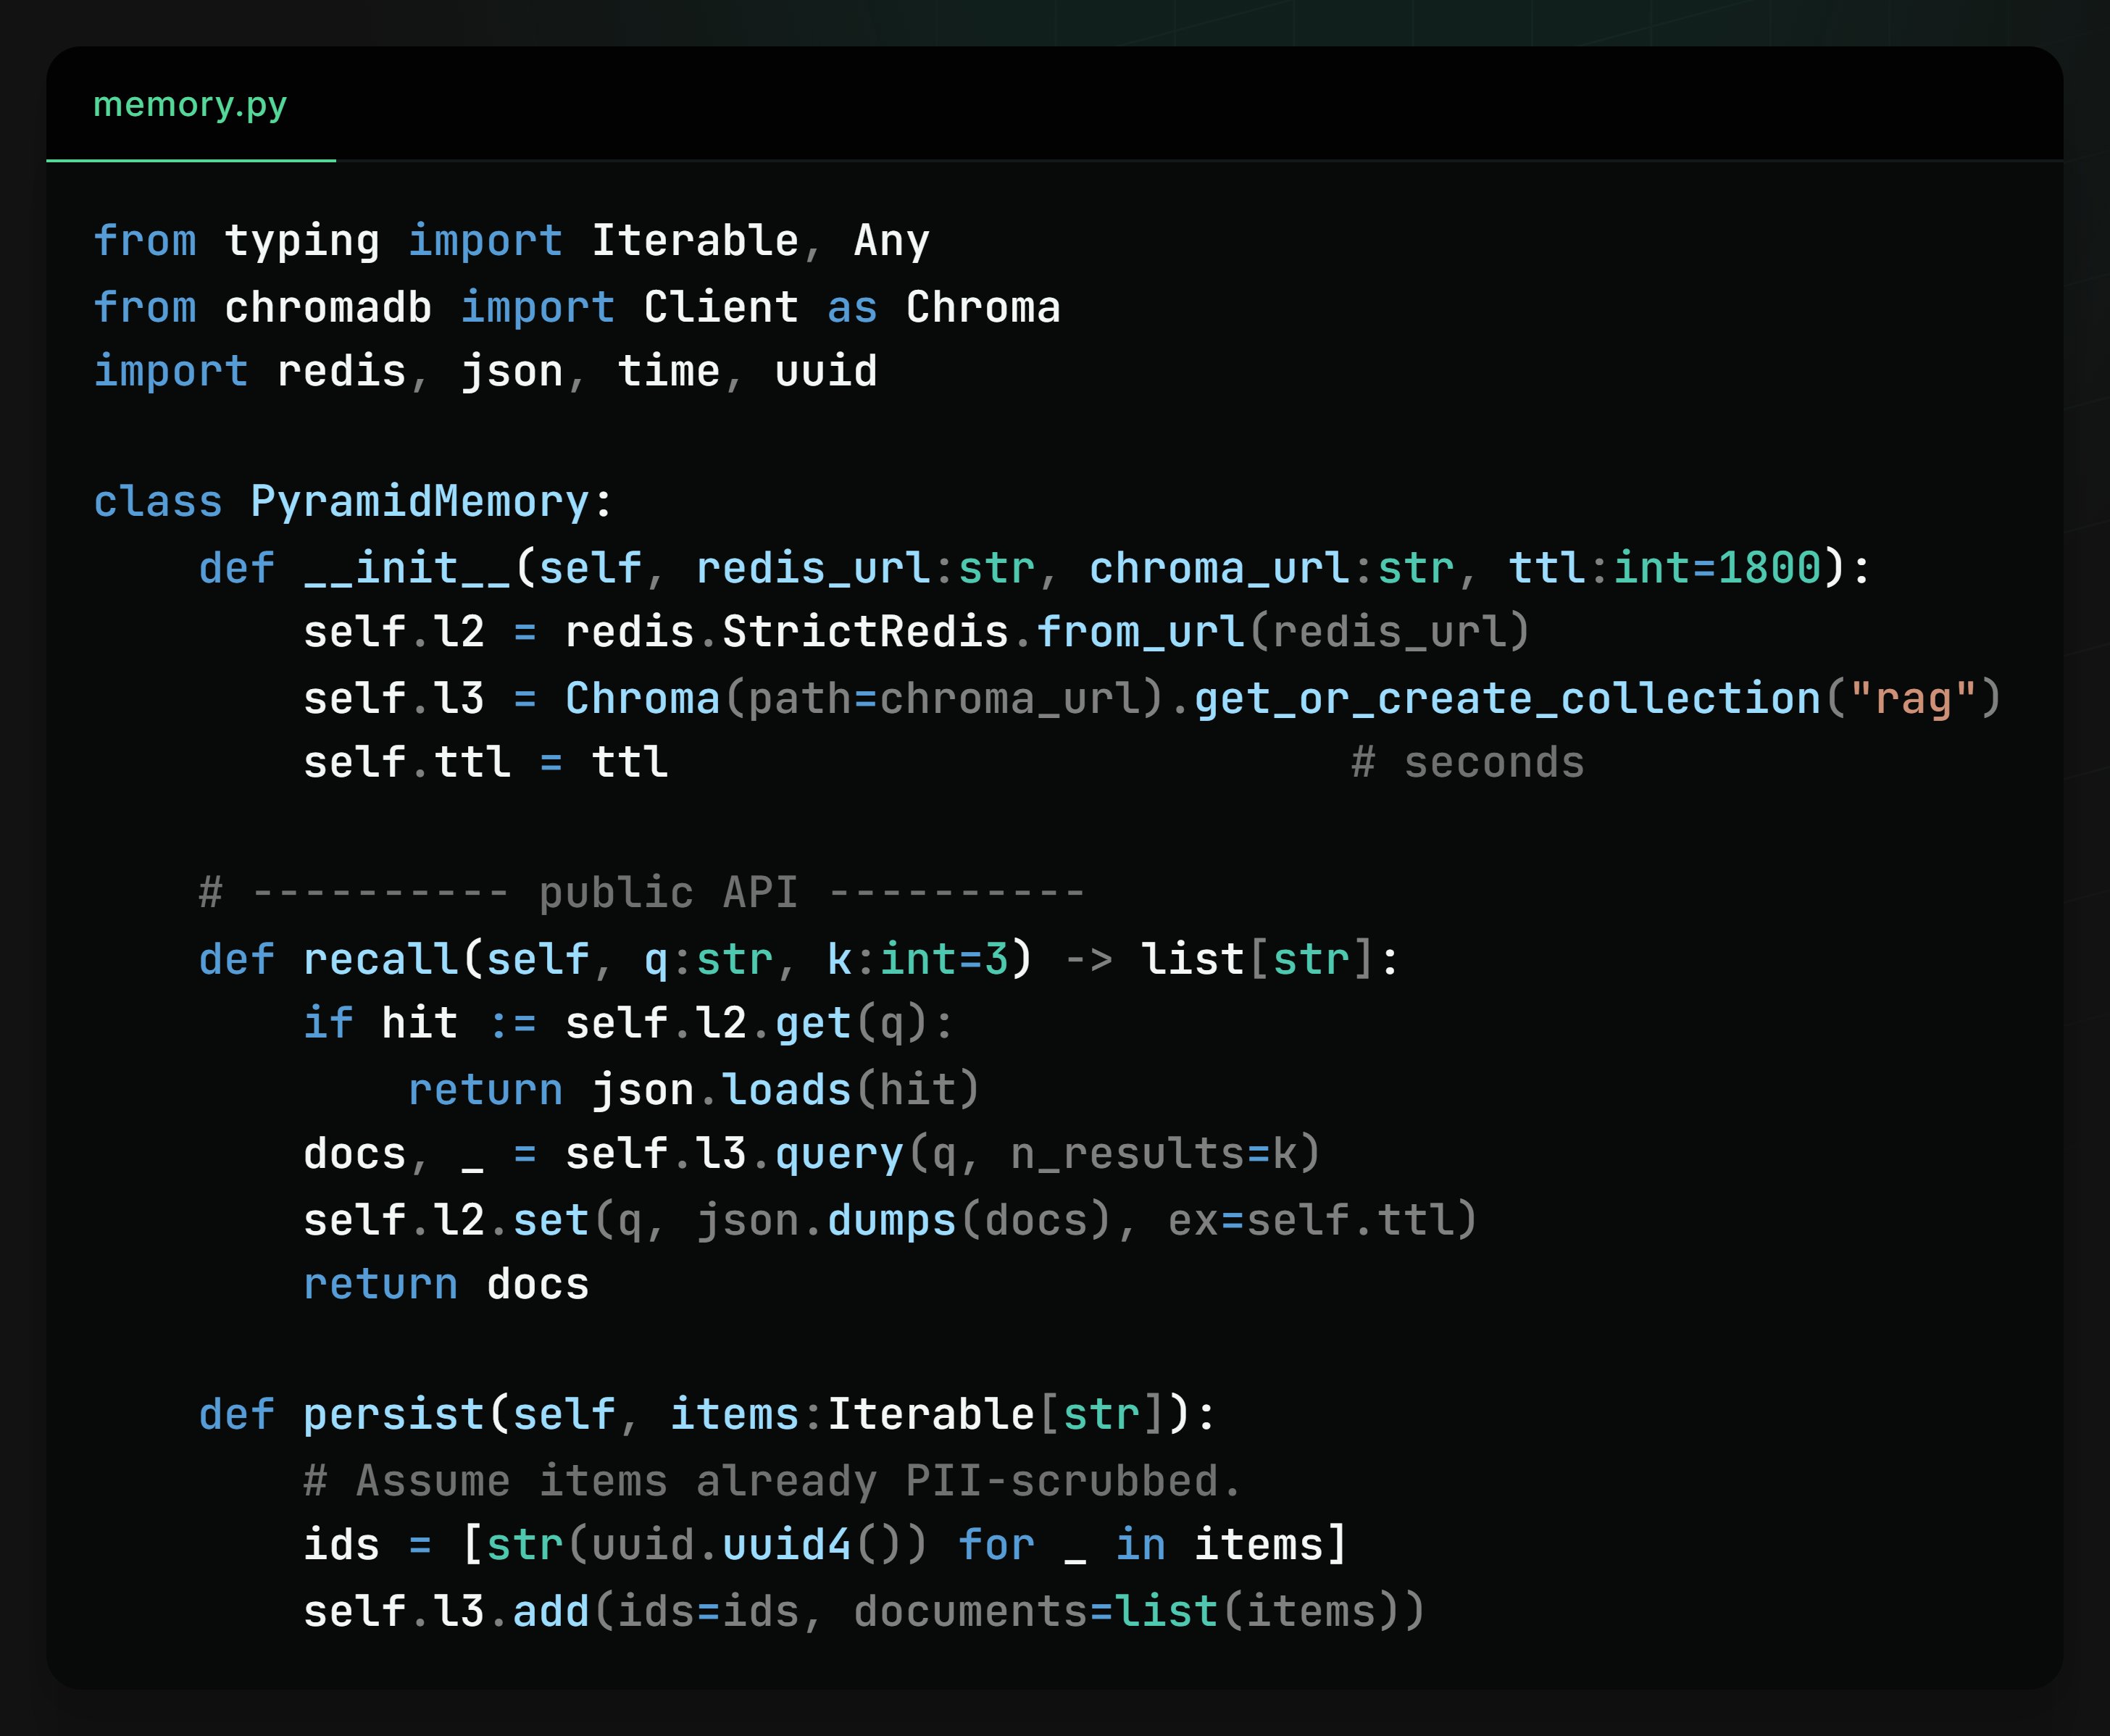
Task: Click the __init__ method definition
Action: click(x=408, y=568)
